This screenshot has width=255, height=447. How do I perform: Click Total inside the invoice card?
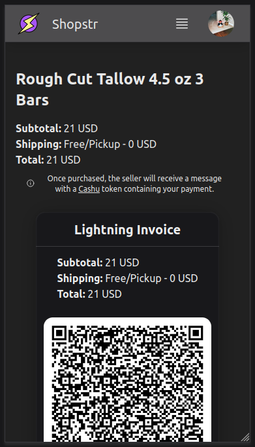coord(89,294)
